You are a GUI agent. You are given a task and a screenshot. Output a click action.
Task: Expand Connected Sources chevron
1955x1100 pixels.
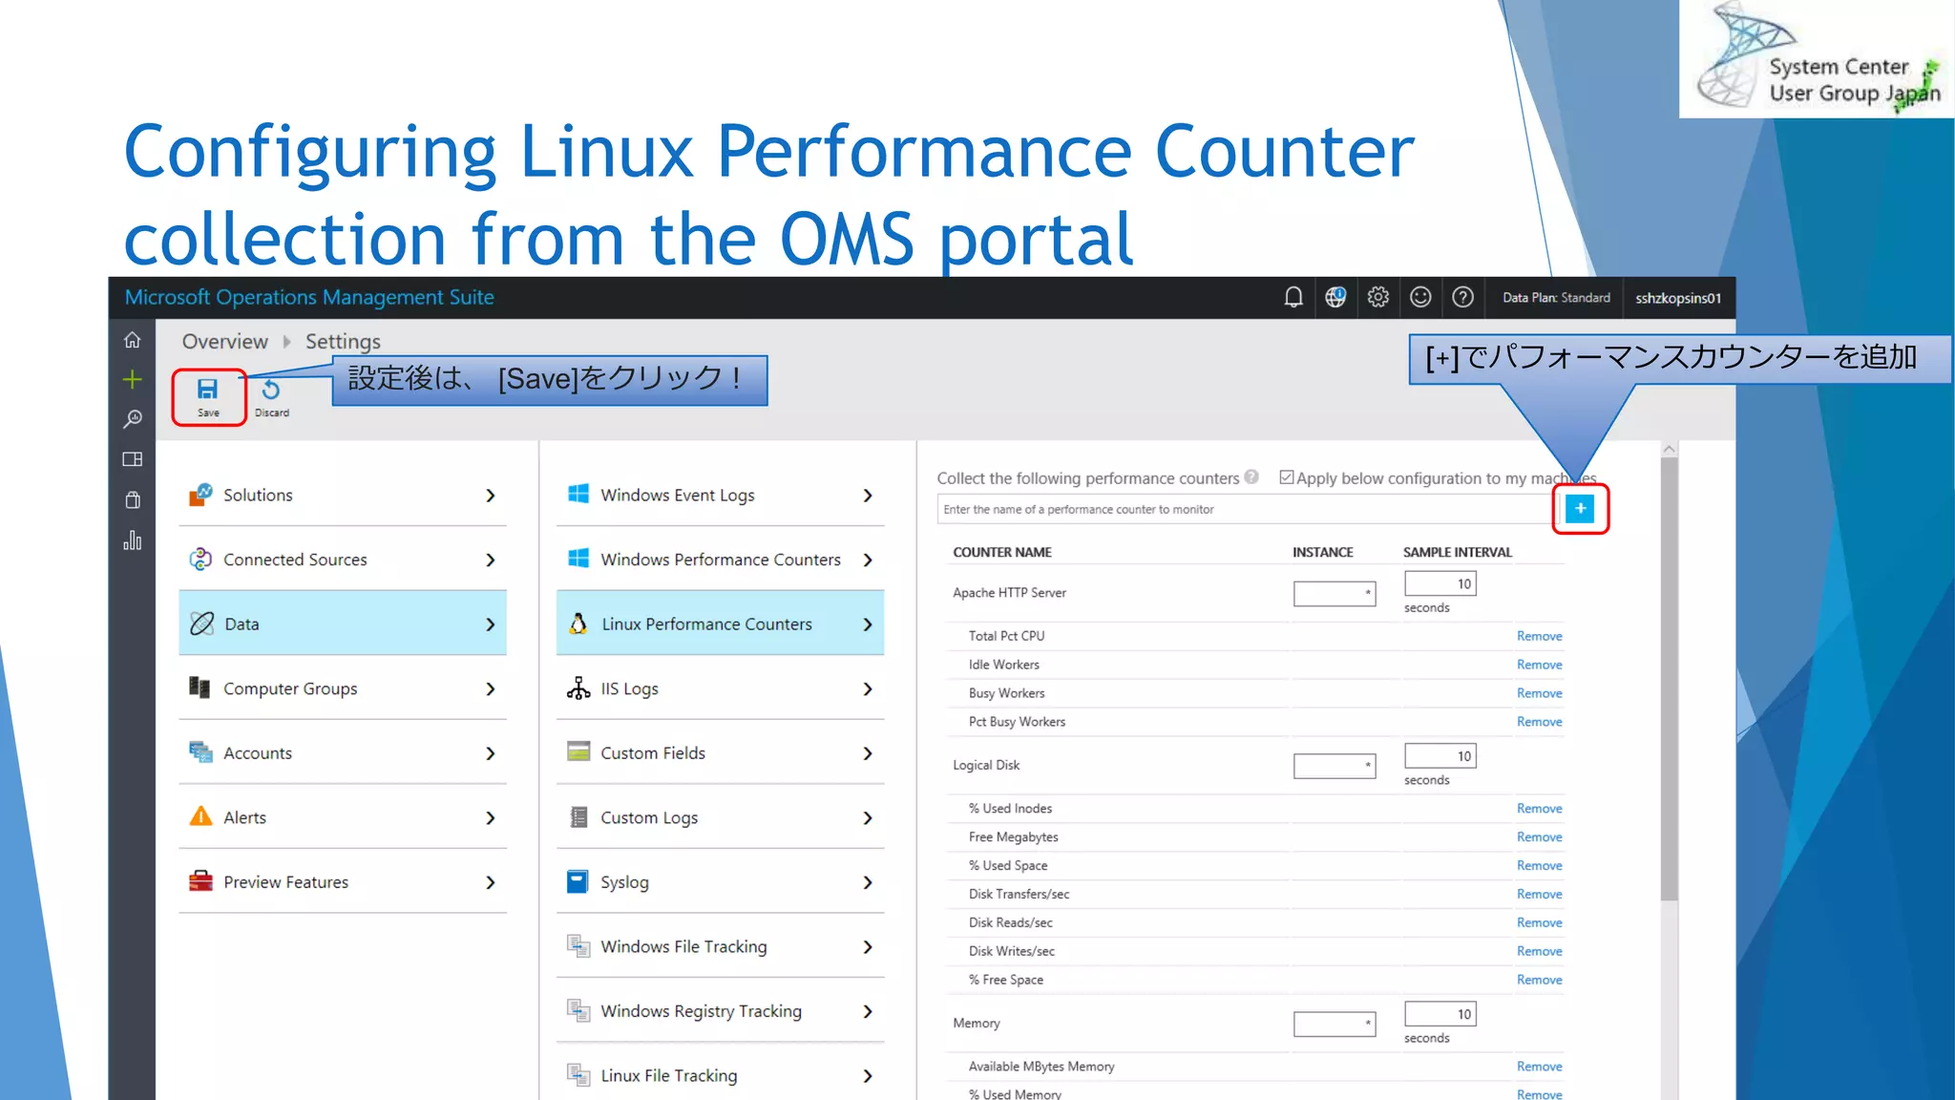[491, 560]
